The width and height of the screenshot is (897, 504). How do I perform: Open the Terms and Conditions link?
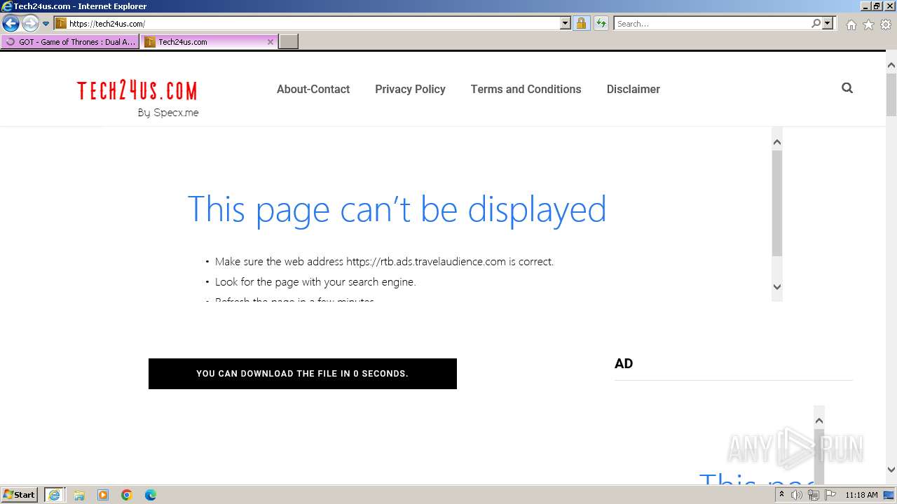coord(526,89)
